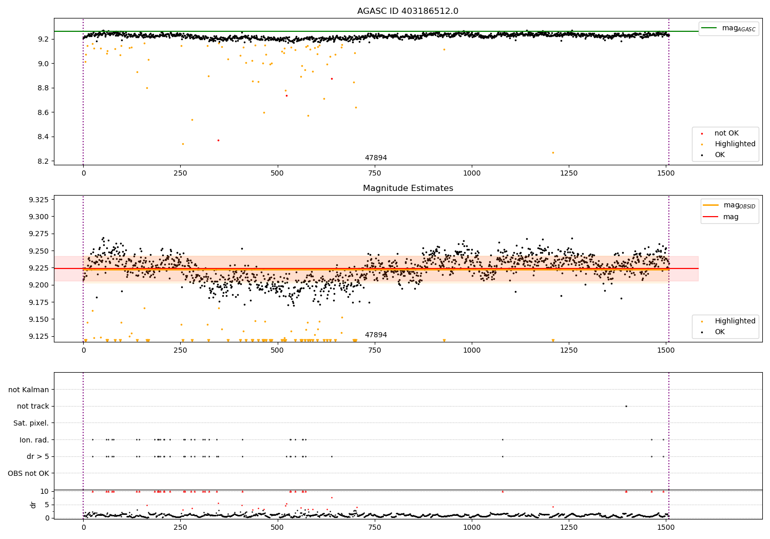
Task: Click the 750 x-tick under the top plot
Action: coord(374,173)
